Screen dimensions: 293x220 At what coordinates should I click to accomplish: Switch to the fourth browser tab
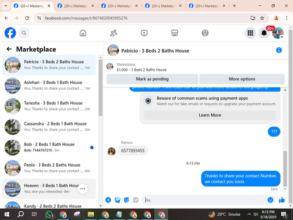[x=163, y=6]
